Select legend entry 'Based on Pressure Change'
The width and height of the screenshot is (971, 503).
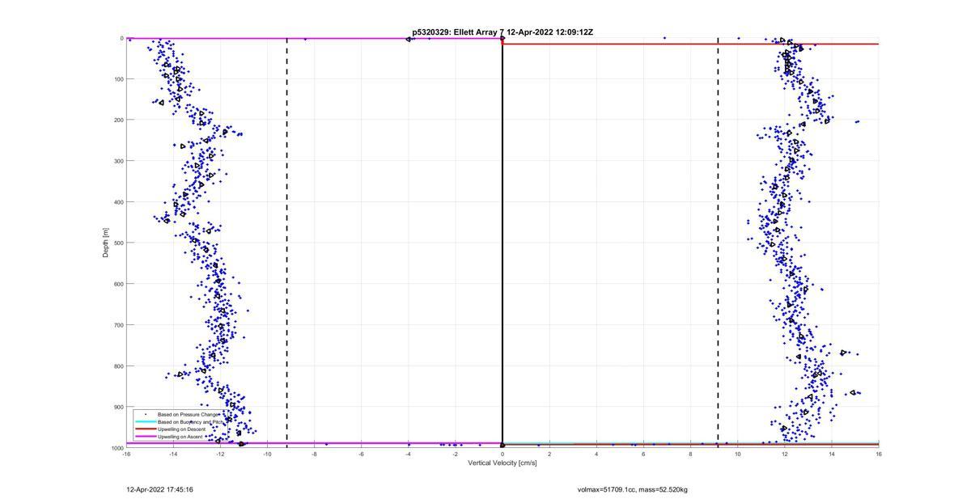click(189, 415)
